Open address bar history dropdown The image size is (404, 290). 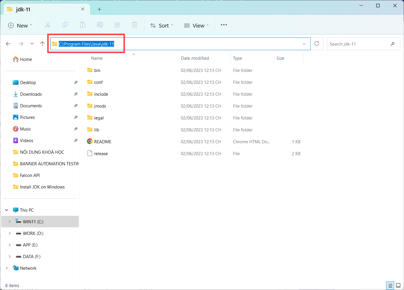coord(304,44)
